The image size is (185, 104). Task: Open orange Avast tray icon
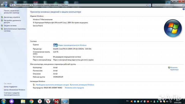click(x=132, y=101)
